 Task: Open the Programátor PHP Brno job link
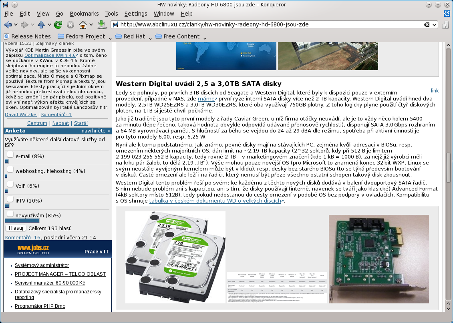pos(40,306)
